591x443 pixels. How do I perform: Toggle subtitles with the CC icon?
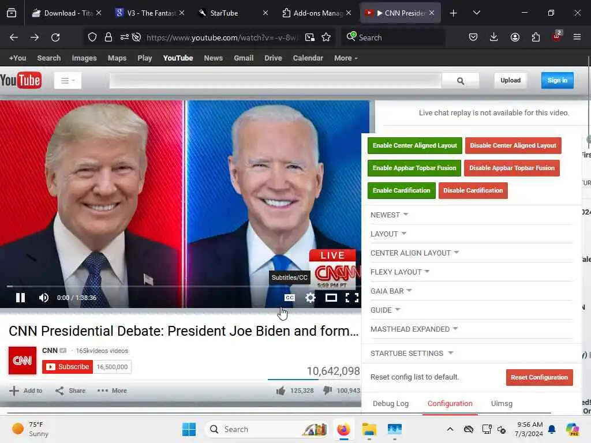click(290, 298)
